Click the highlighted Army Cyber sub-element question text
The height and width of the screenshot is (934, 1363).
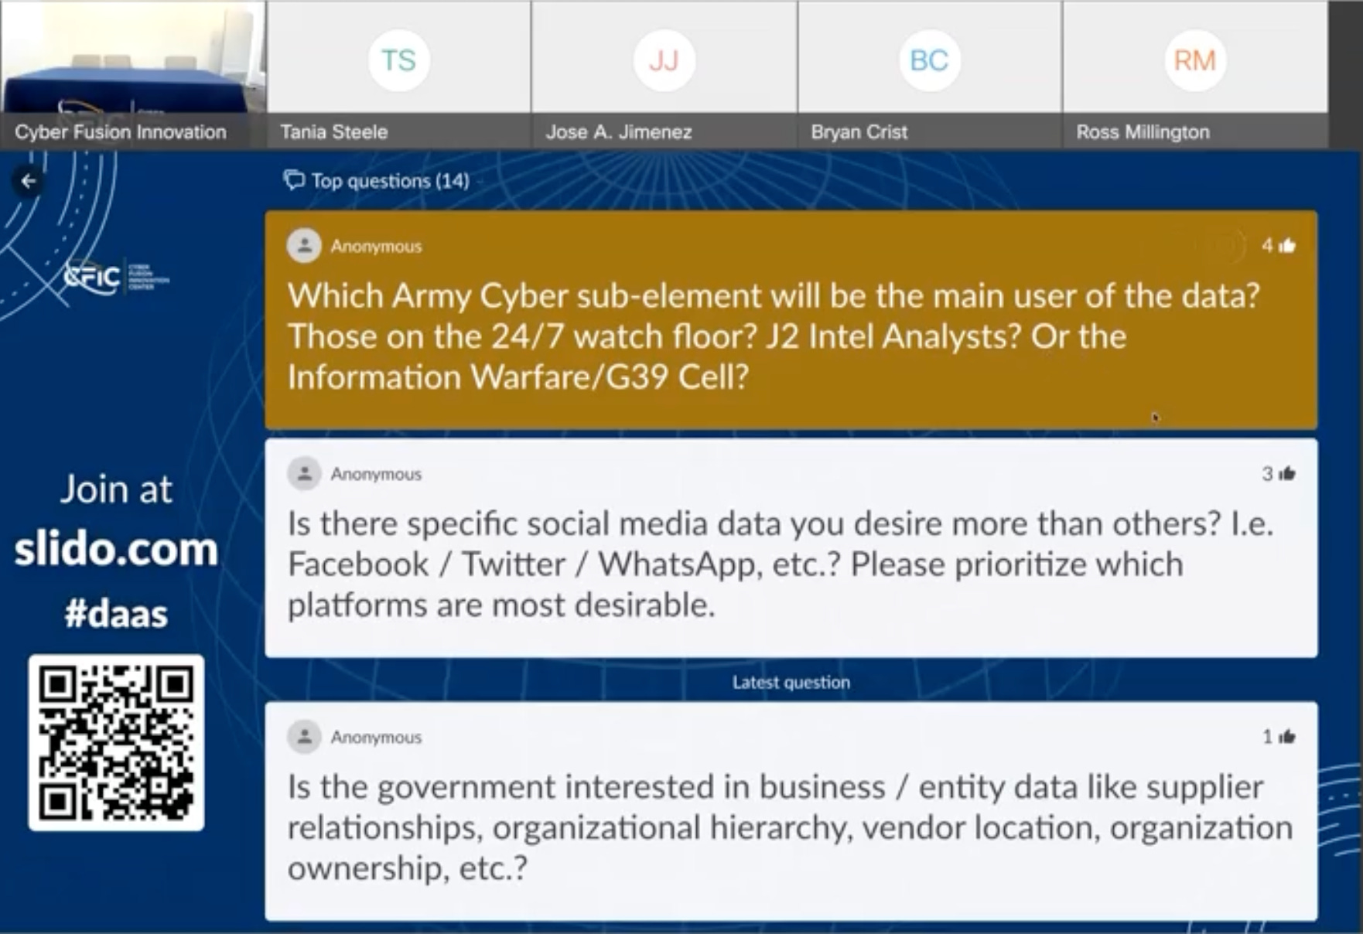774,336
